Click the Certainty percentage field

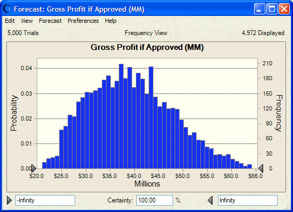coord(154,200)
